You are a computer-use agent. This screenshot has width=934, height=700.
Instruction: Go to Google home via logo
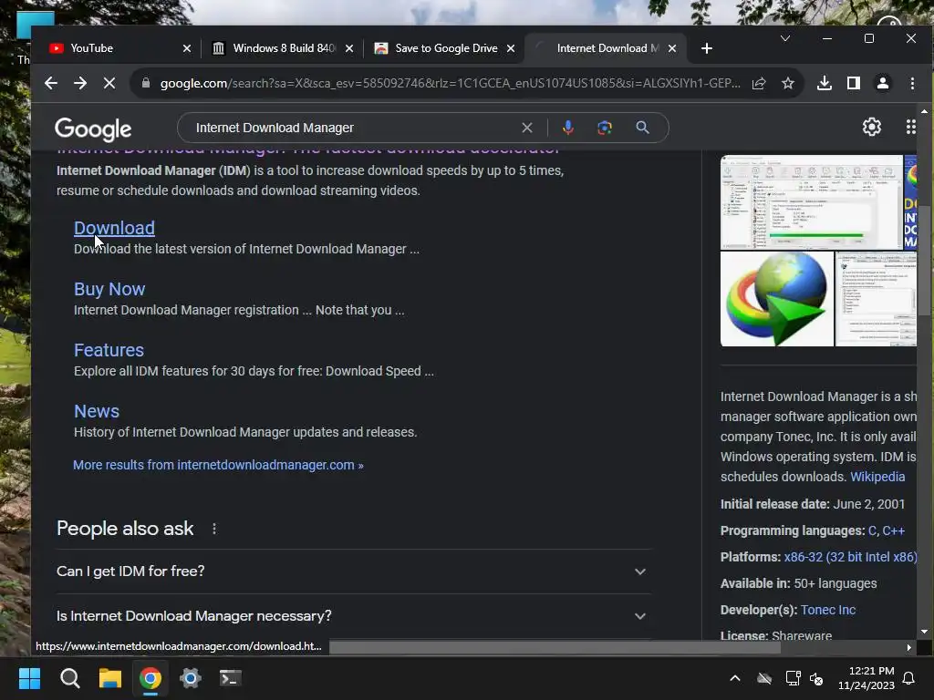coord(93,129)
